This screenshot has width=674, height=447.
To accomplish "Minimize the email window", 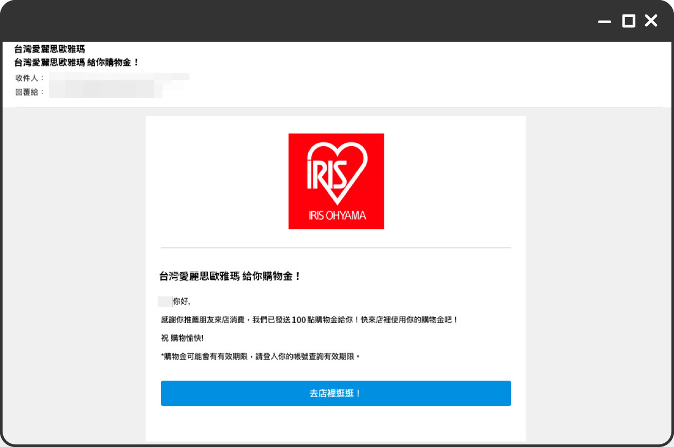I will (x=605, y=21).
